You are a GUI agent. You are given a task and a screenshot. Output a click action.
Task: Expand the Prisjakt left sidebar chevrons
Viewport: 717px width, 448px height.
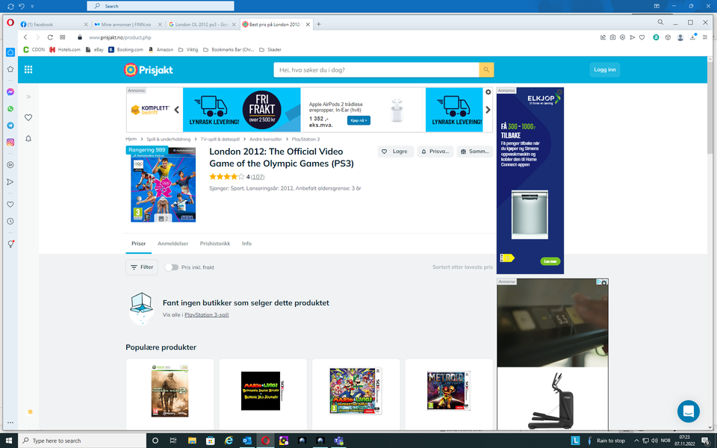[28, 97]
